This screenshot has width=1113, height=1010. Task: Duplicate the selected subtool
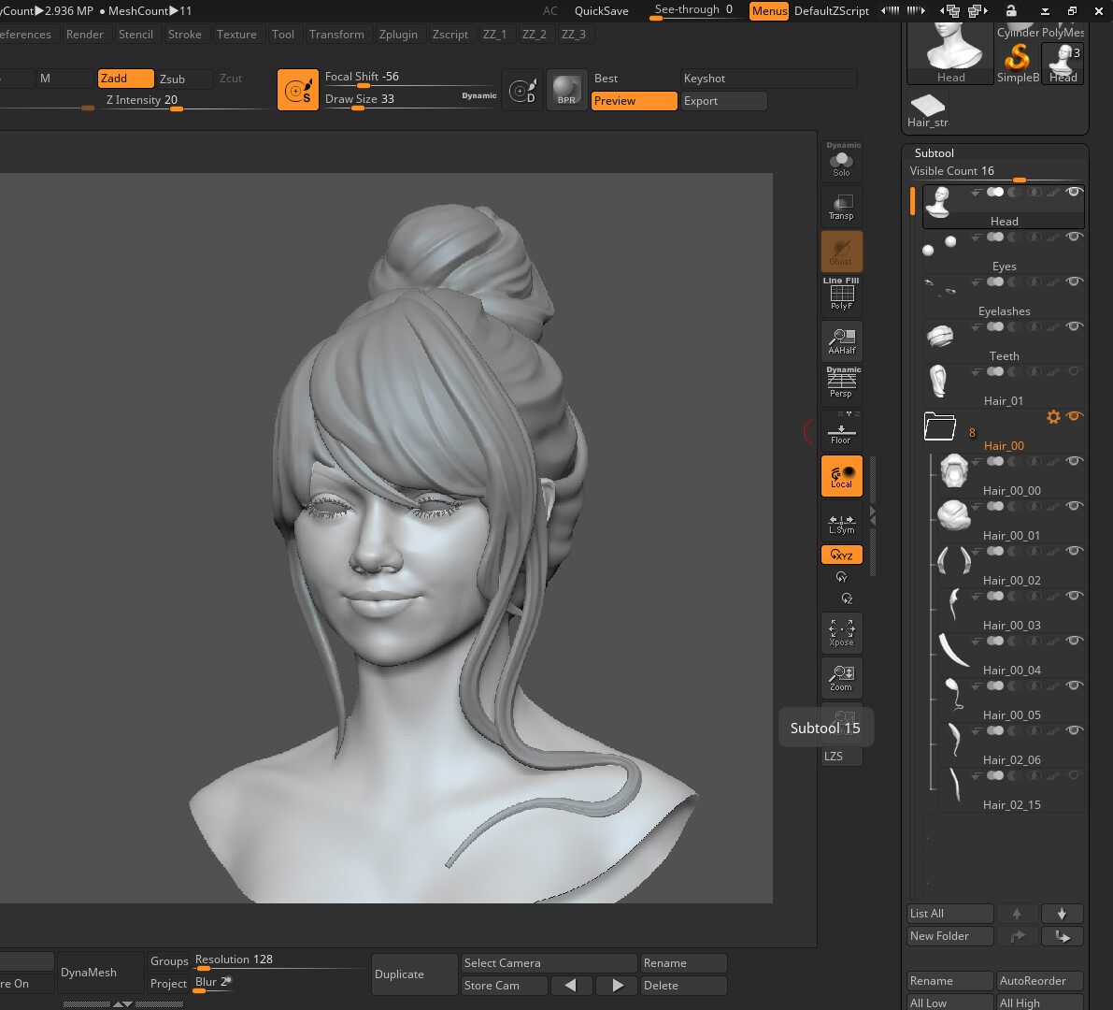click(414, 974)
